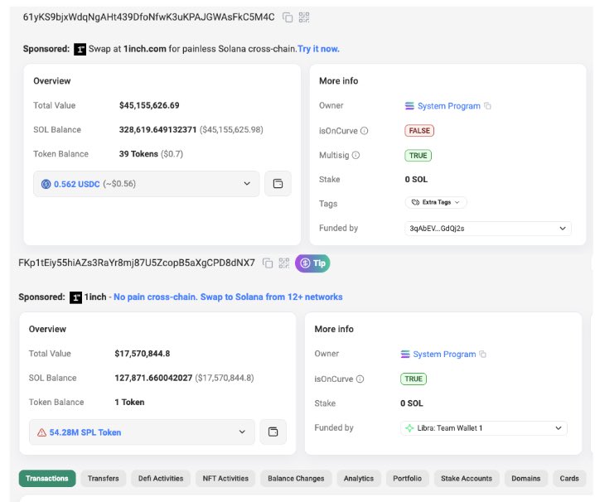Image resolution: width=595 pixels, height=502 pixels.
Task: Expand Libra: Team Wallet 1 dropdown
Action: (x=484, y=428)
